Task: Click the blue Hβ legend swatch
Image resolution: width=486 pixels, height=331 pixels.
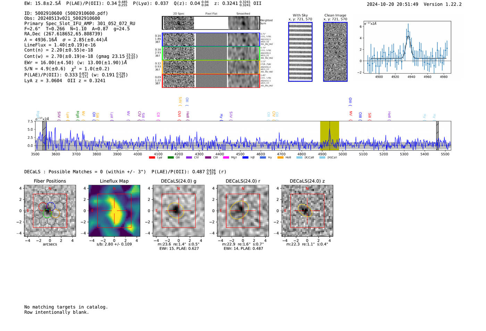Action: 245,158
